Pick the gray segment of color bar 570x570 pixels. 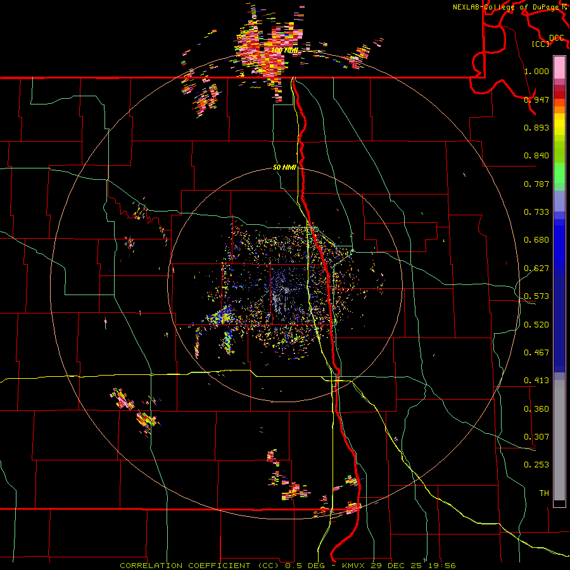point(559,440)
